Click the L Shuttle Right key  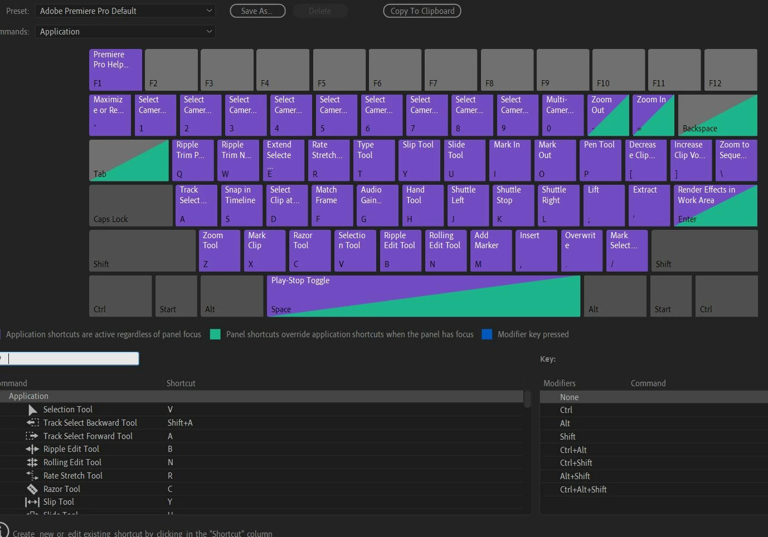point(558,205)
